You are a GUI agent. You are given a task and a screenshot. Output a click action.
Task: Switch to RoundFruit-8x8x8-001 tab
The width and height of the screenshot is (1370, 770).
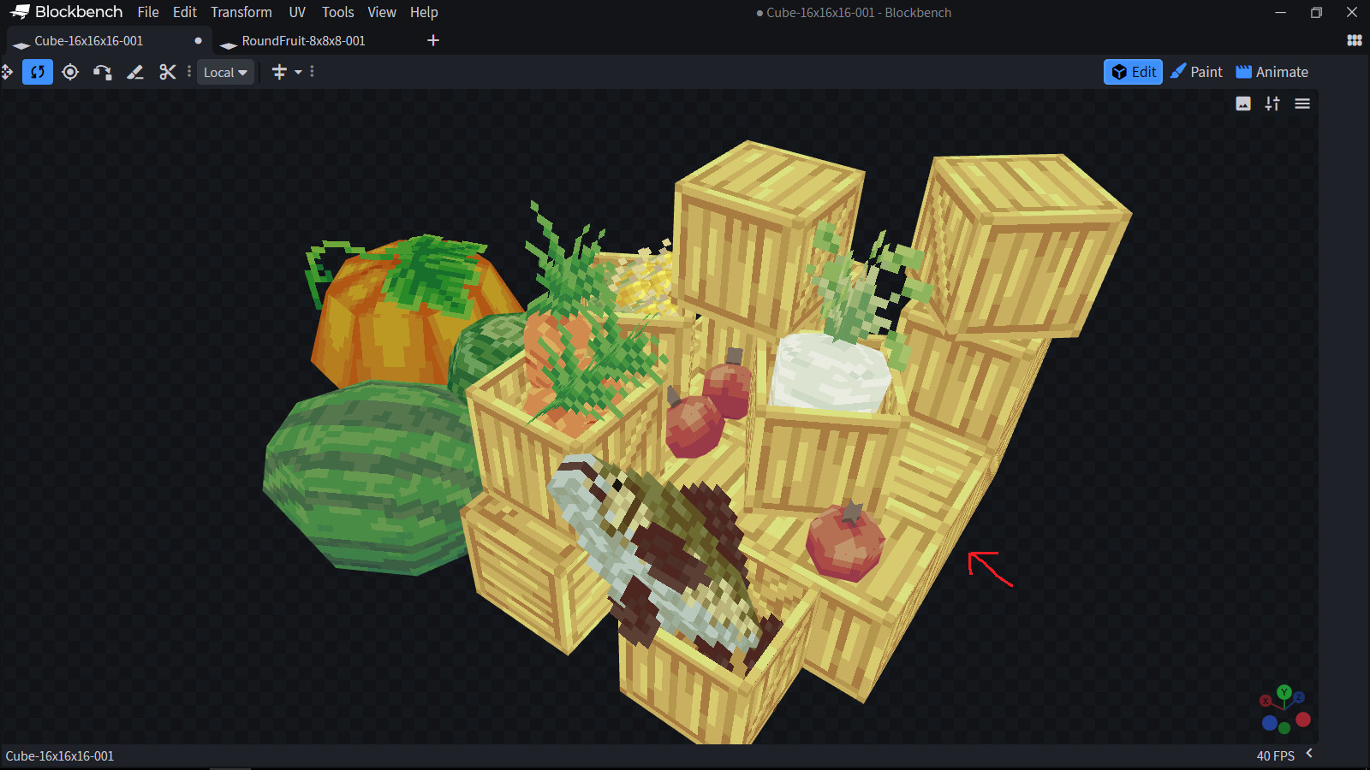[303, 41]
